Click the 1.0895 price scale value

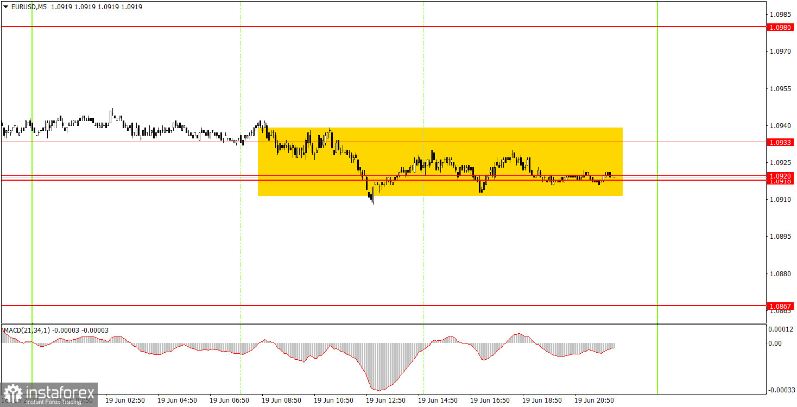click(x=780, y=237)
